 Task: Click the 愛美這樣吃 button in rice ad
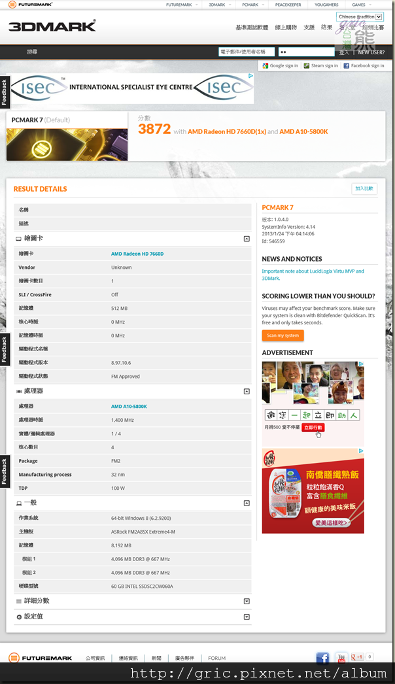coord(332,522)
